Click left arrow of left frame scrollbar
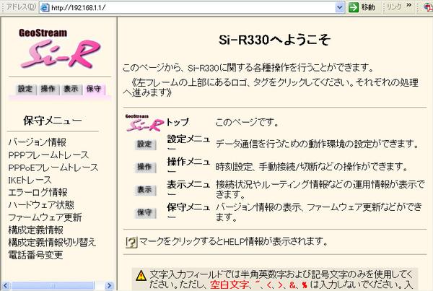This screenshot has height=291, width=433. 6,285
